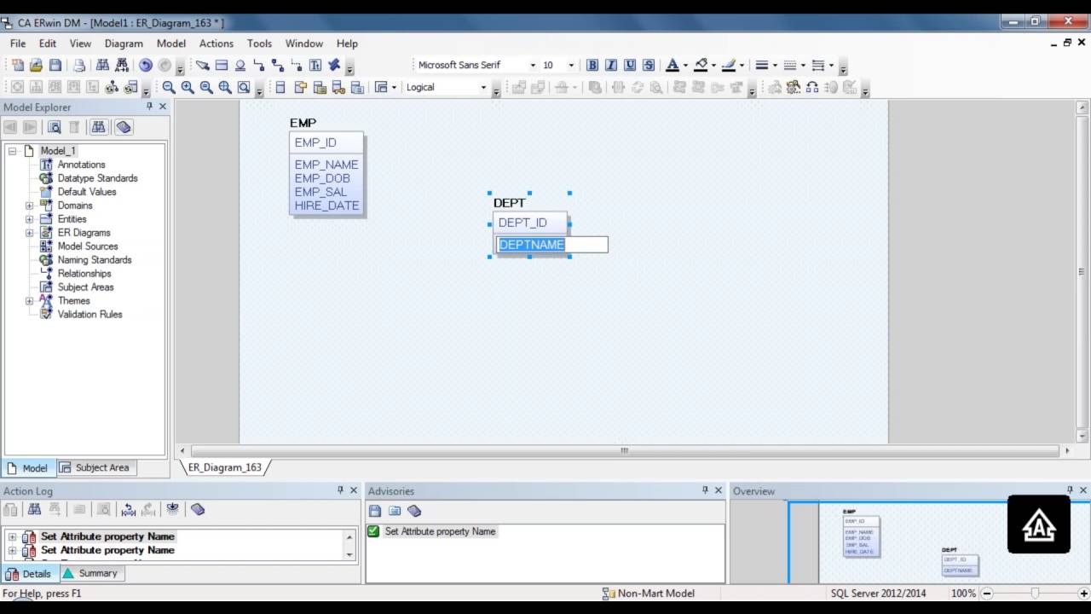Click the green check next to the Advisories entry
Image resolution: width=1091 pixels, height=614 pixels.
click(x=373, y=531)
